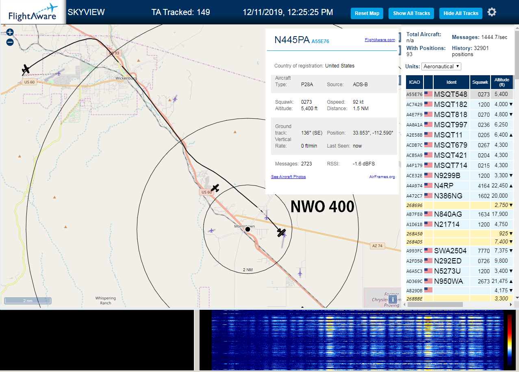519x372 pixels.
Task: Click the US flag in A829DB row
Action: [428, 290]
